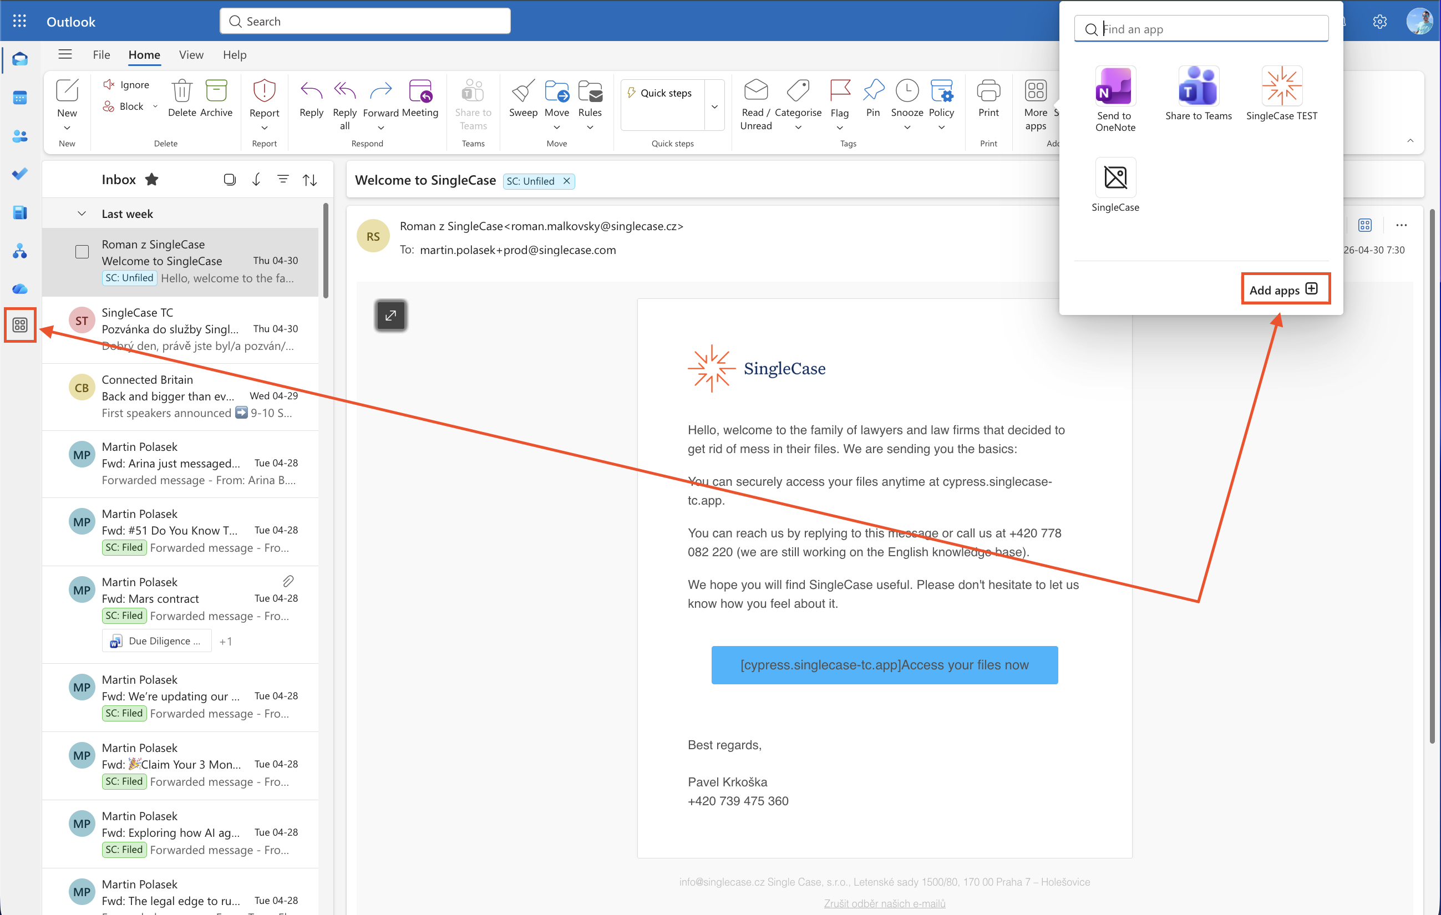Click Access your files now button
Viewport: 1441px width, 915px height.
(x=884, y=664)
